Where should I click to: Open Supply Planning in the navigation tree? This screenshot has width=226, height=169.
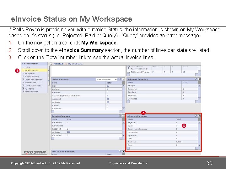click(32, 76)
